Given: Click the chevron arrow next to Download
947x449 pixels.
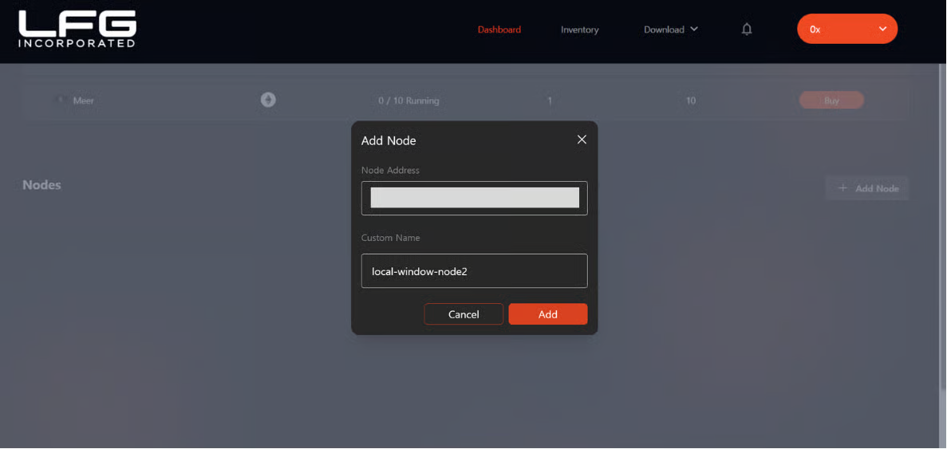Looking at the screenshot, I should click(x=693, y=30).
